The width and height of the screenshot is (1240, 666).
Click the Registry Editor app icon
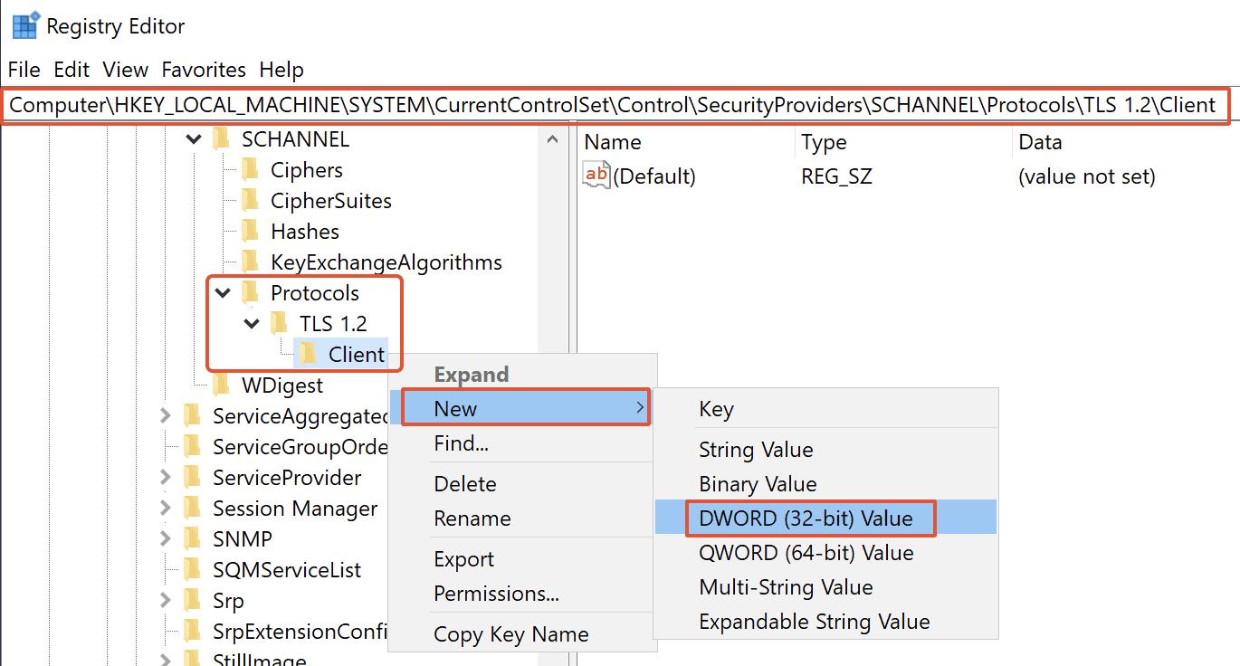coord(24,26)
